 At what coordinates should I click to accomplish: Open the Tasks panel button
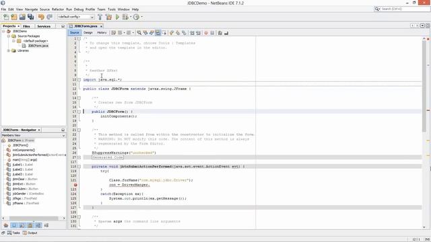[13, 233]
